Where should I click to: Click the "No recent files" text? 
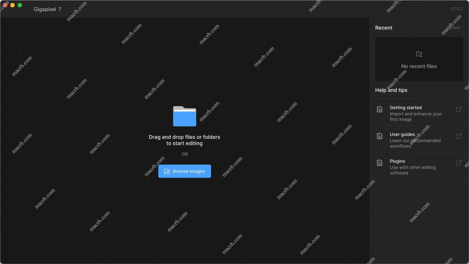click(x=419, y=66)
